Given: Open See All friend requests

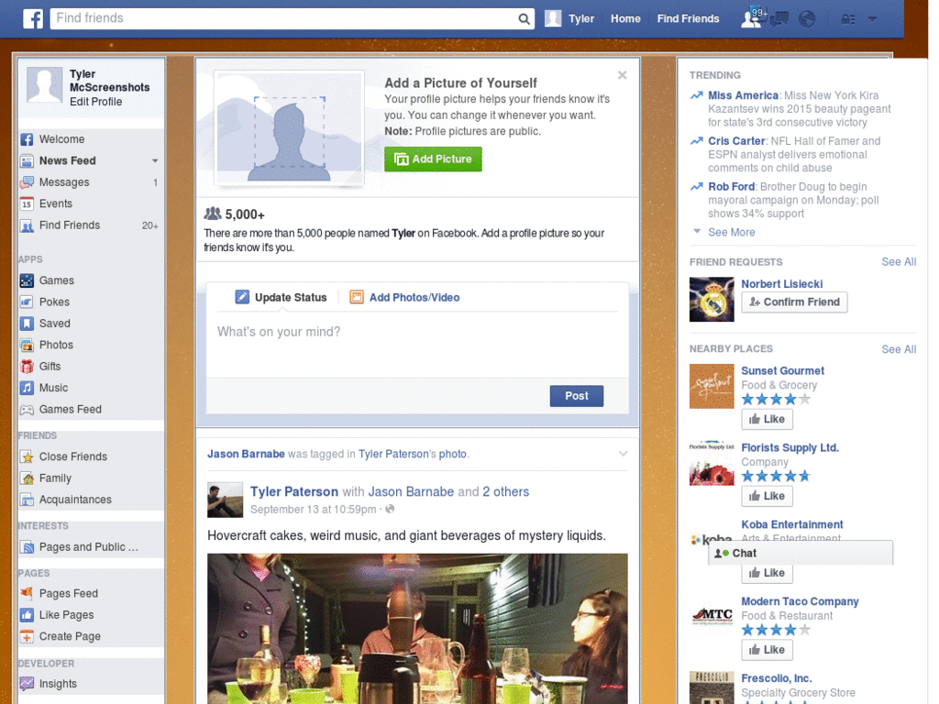Looking at the screenshot, I should coord(899,262).
